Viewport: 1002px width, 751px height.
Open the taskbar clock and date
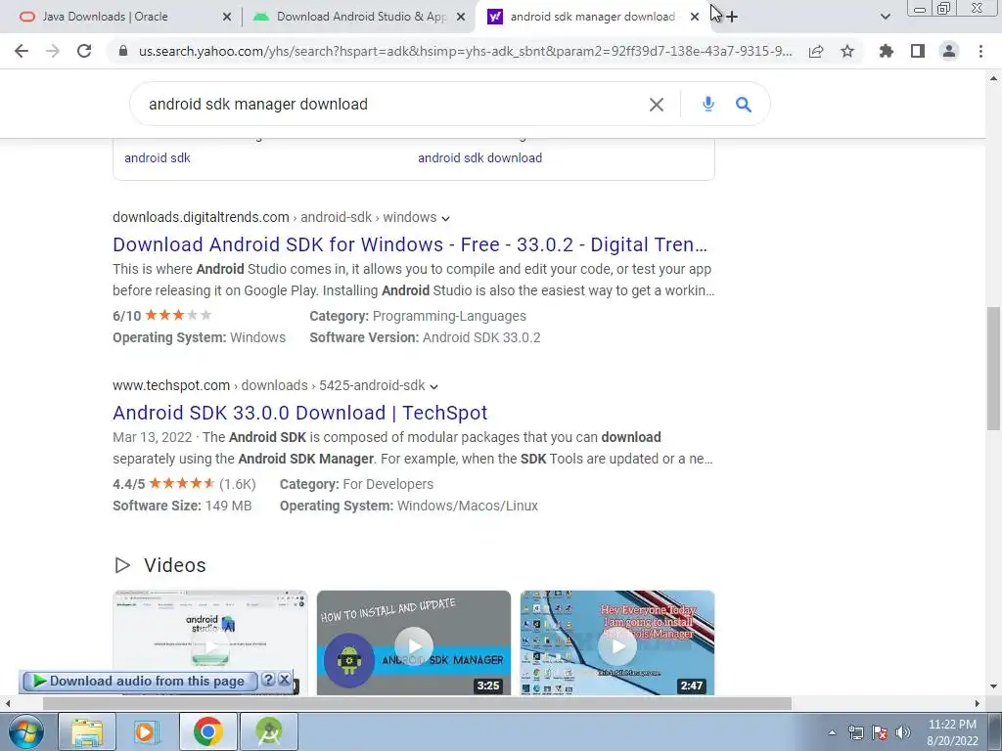952,732
